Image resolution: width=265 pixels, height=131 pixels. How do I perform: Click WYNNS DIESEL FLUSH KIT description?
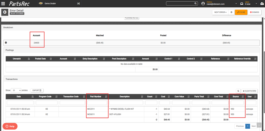pos(122,109)
